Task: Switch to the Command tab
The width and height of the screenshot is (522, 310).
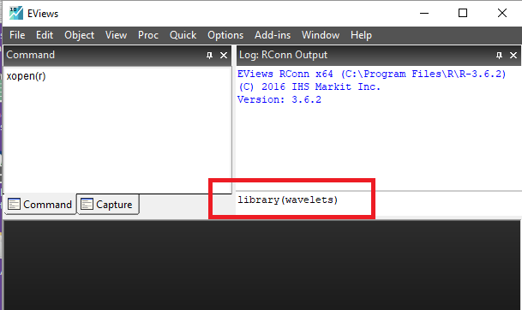Action: (x=40, y=204)
